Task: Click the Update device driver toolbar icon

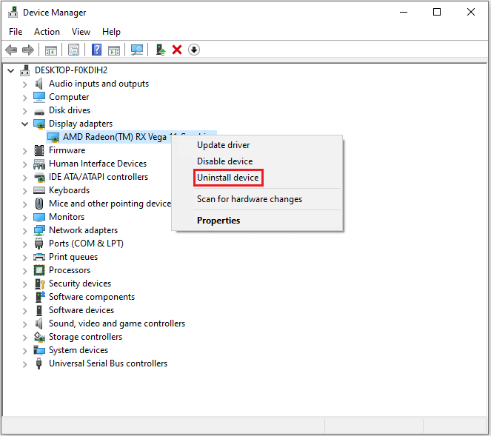Action: pos(160,50)
